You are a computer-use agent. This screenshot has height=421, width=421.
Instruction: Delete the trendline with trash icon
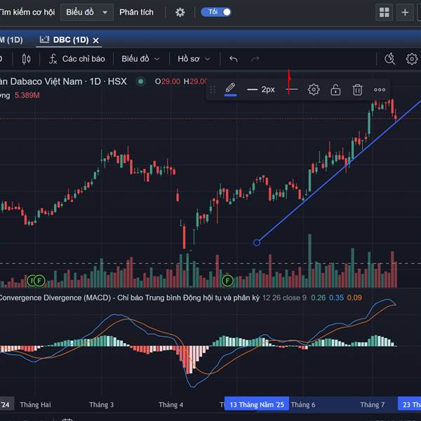pyautogui.click(x=357, y=90)
